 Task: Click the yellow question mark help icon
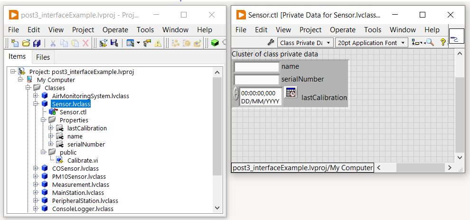point(443,43)
